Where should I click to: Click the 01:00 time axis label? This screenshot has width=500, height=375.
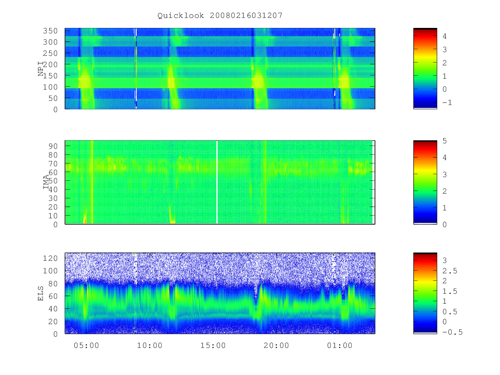pos(340,345)
